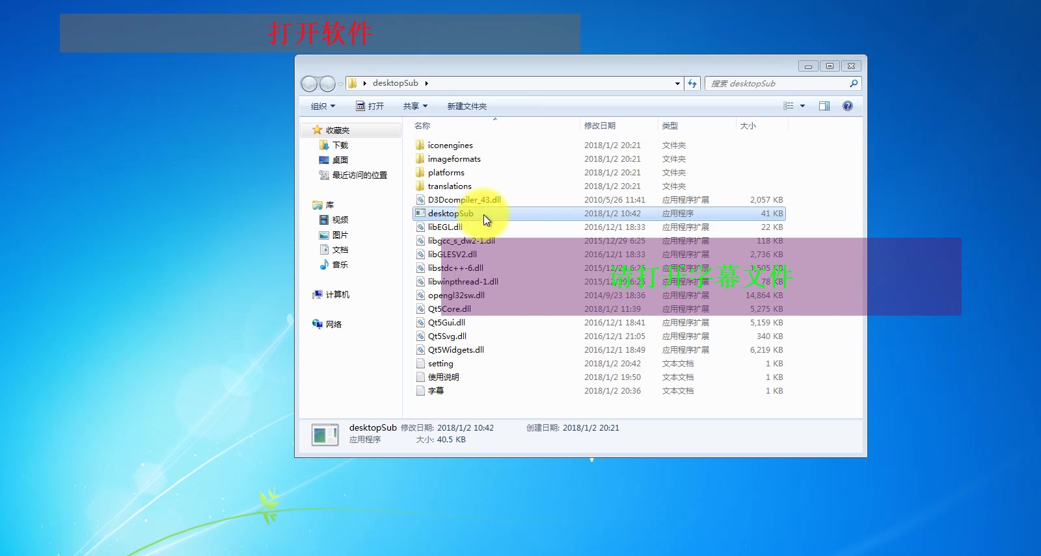Click the change view icon
Screen dimensions: 1041x556
[789, 106]
